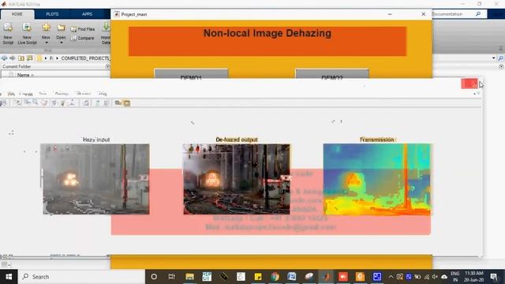Switch to the APPS ribbon tab
The image size is (505, 284).
87,14
